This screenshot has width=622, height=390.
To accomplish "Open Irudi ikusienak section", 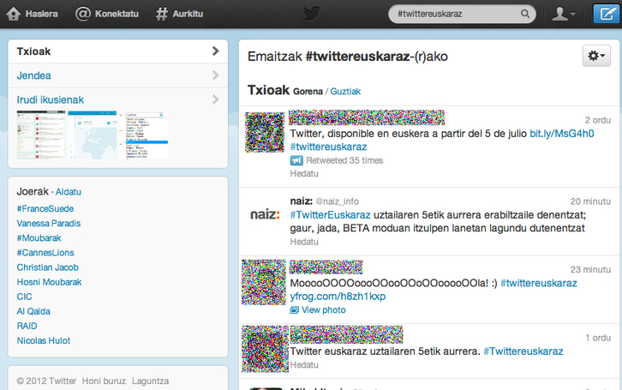I will tap(51, 99).
